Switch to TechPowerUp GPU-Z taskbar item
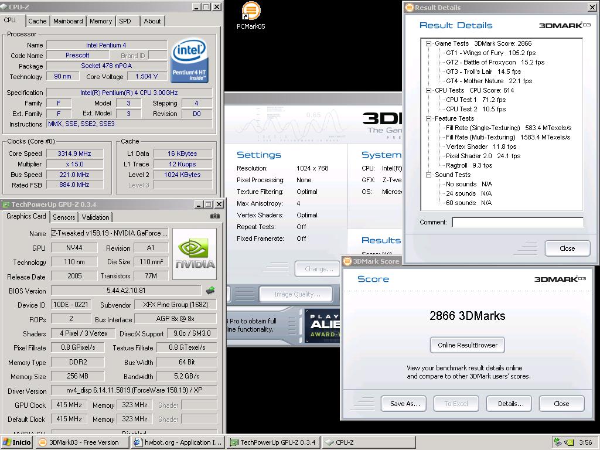600x450 pixels. (273, 443)
